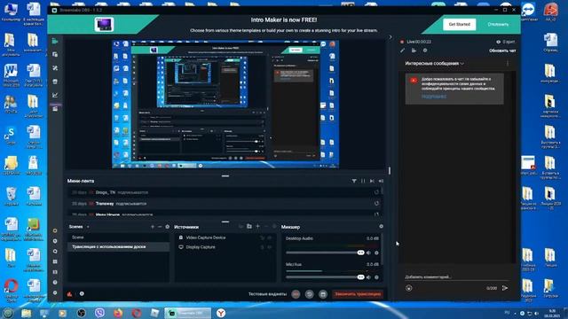Viewport: 568px width, 319px height.
Task: Send the chat message arrow
Action: tap(505, 288)
